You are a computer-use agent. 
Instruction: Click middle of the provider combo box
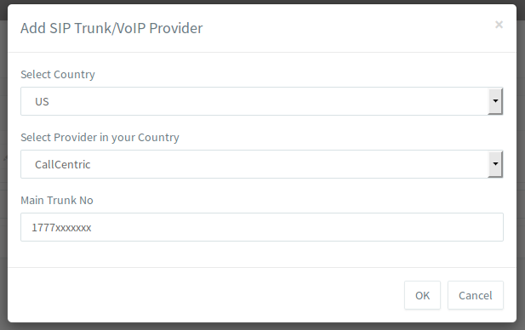point(254,164)
